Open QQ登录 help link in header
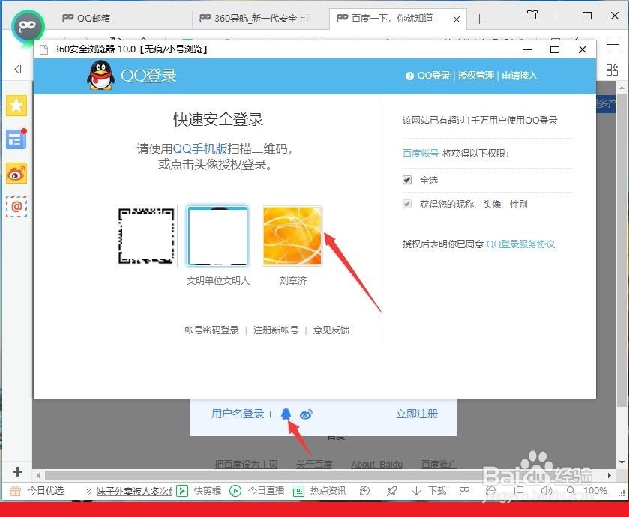This screenshot has width=629, height=517. (x=433, y=76)
